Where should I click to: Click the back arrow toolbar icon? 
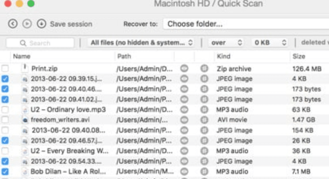coord(13,24)
